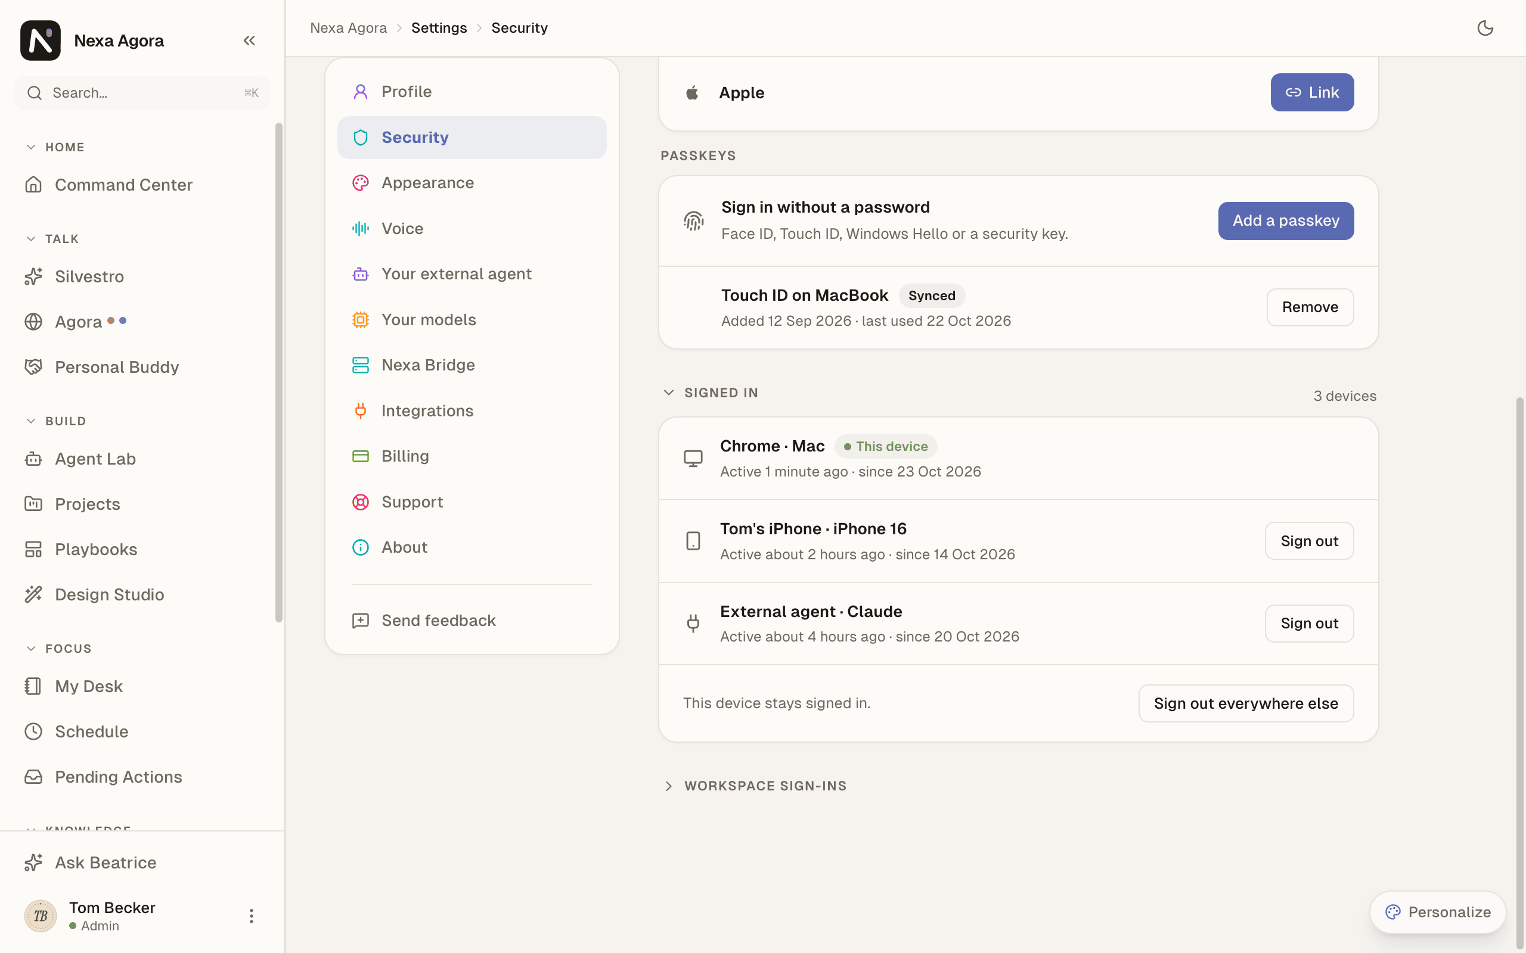Click the Tom Becker avatar
This screenshot has width=1526, height=953.
click(41, 916)
